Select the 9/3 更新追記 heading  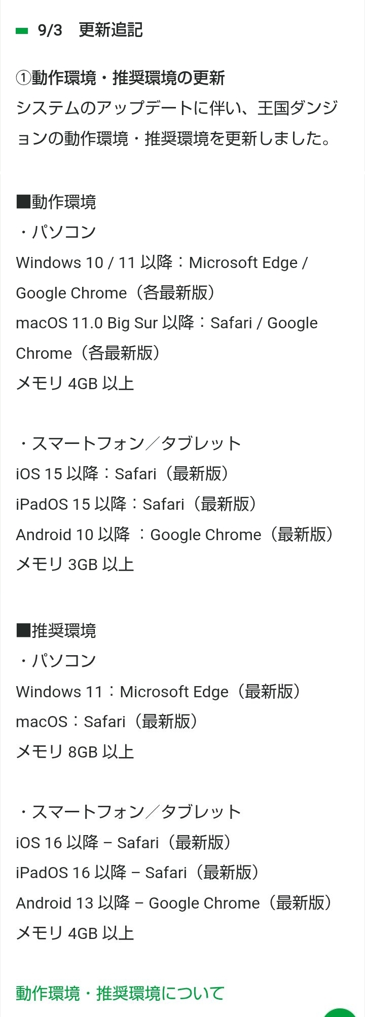(x=90, y=30)
